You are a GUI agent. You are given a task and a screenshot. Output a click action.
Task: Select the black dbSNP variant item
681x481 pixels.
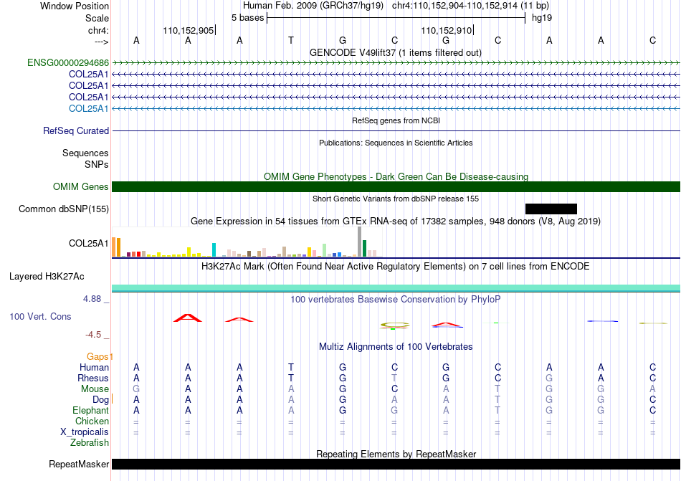click(x=551, y=209)
